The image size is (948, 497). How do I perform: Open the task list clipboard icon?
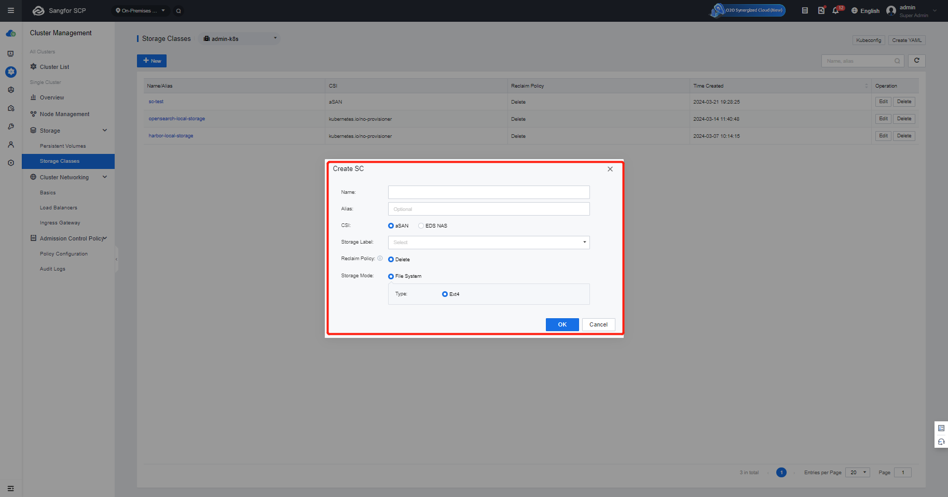click(x=805, y=10)
